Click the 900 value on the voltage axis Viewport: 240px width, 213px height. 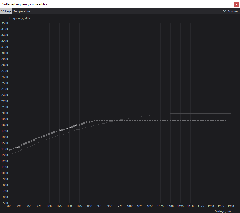(x=90, y=206)
